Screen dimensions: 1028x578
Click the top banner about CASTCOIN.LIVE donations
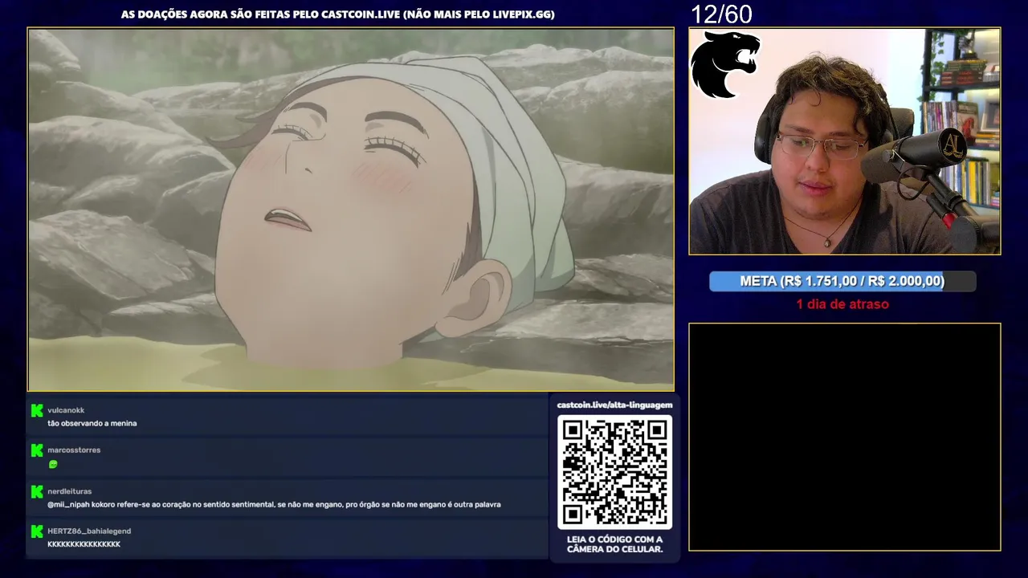point(337,14)
